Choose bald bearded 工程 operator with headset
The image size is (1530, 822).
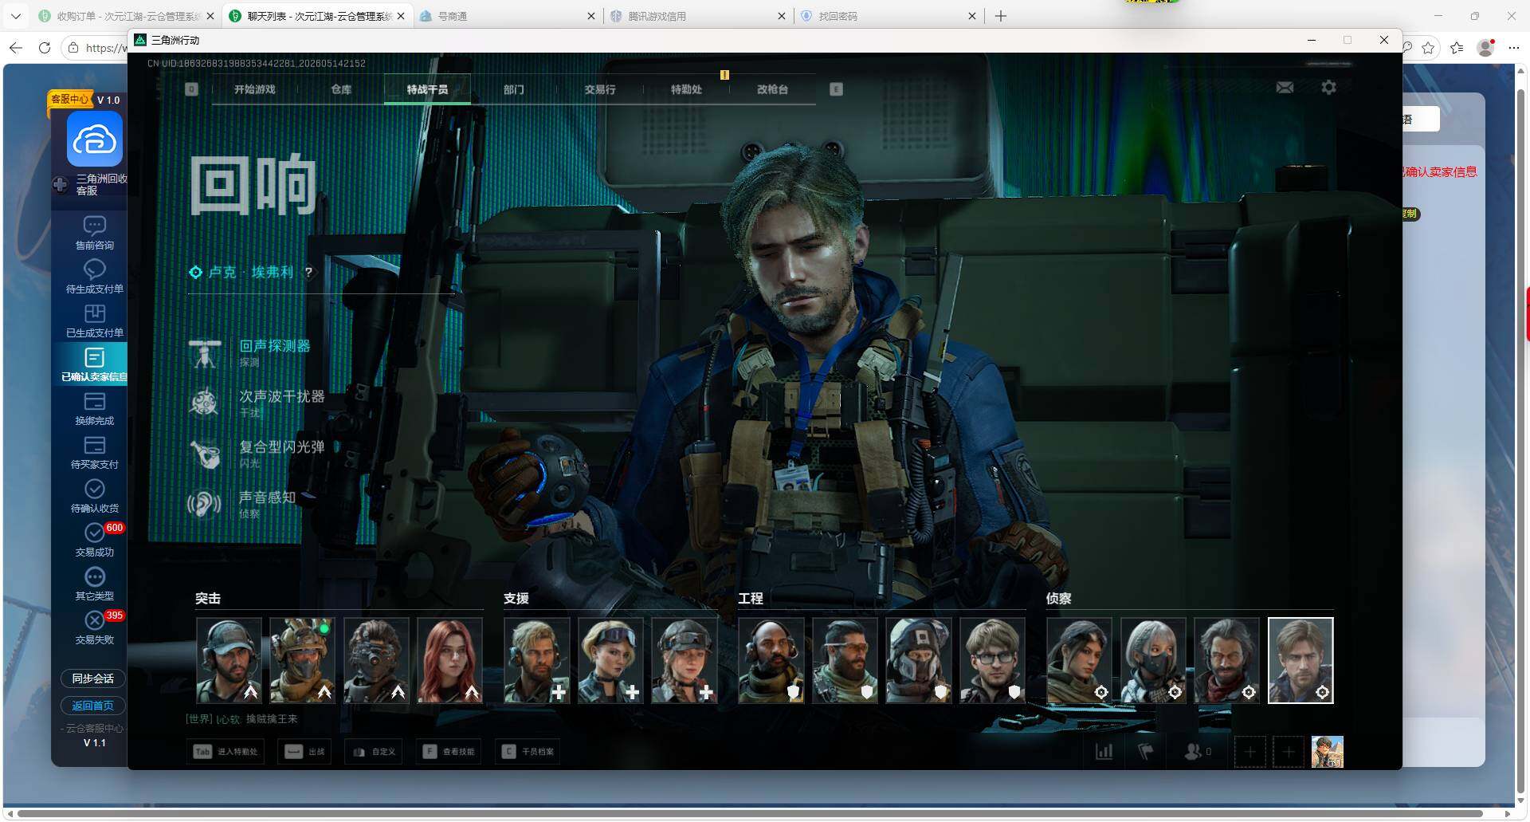(771, 660)
